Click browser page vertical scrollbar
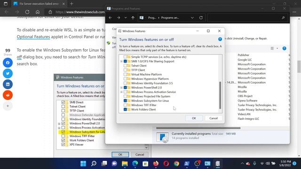 (299, 67)
